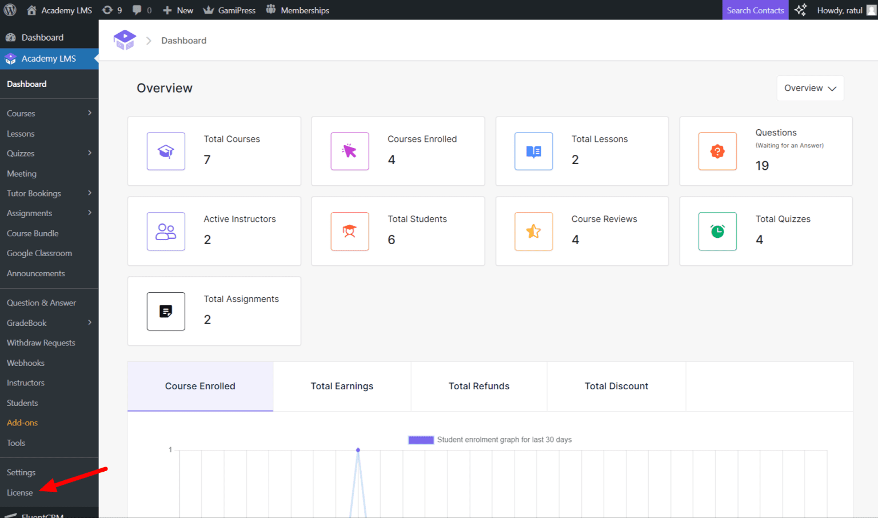Open the comments bubble icon

coord(137,10)
